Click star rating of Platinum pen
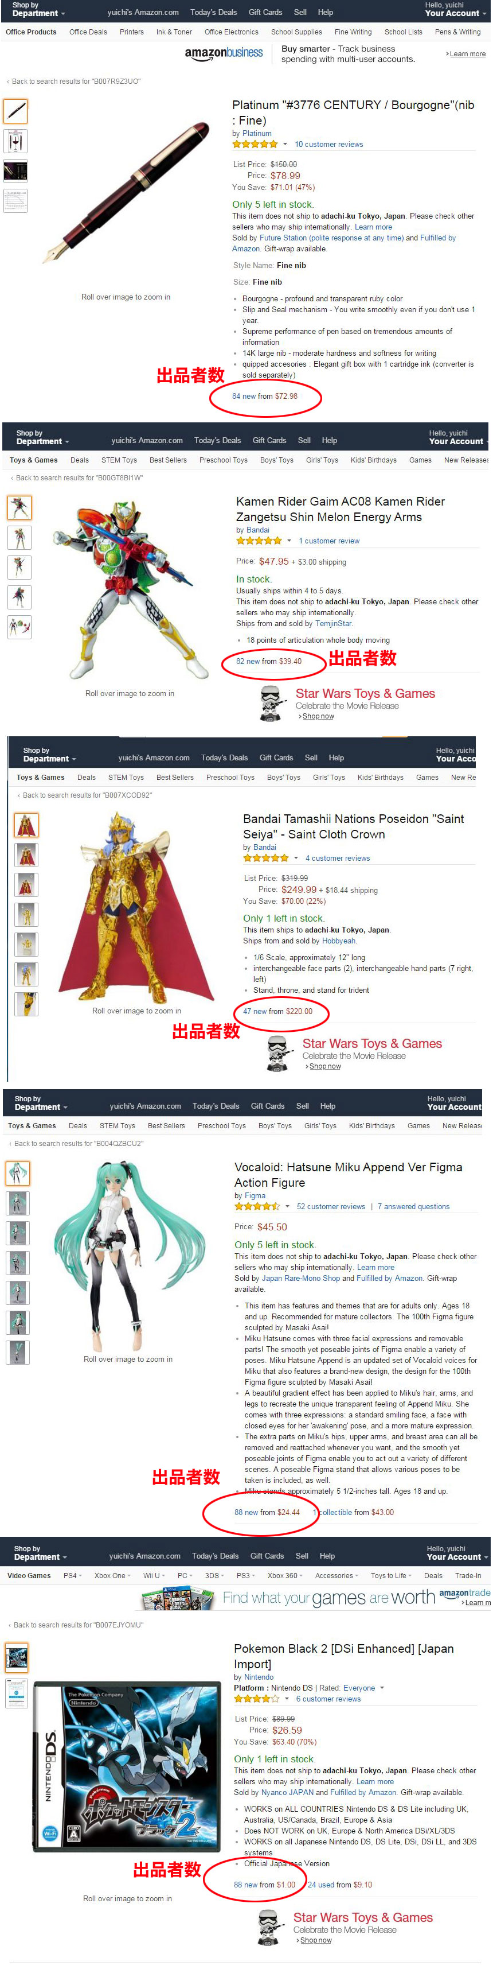 click(x=255, y=144)
